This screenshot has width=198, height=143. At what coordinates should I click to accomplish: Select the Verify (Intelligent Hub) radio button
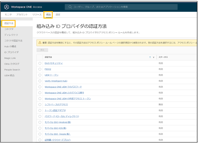pos(40,81)
